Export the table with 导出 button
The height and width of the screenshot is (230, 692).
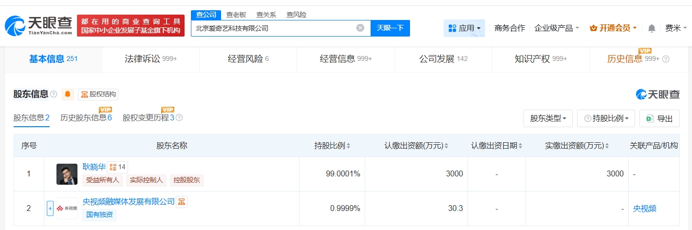coord(659,118)
